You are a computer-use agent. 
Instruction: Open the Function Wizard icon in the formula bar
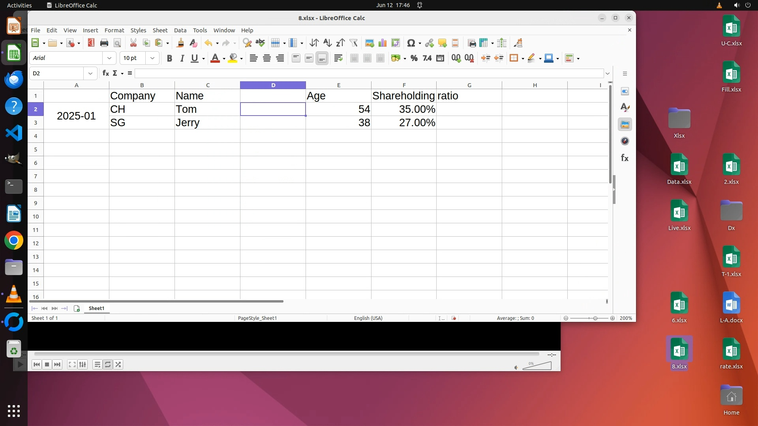point(105,73)
